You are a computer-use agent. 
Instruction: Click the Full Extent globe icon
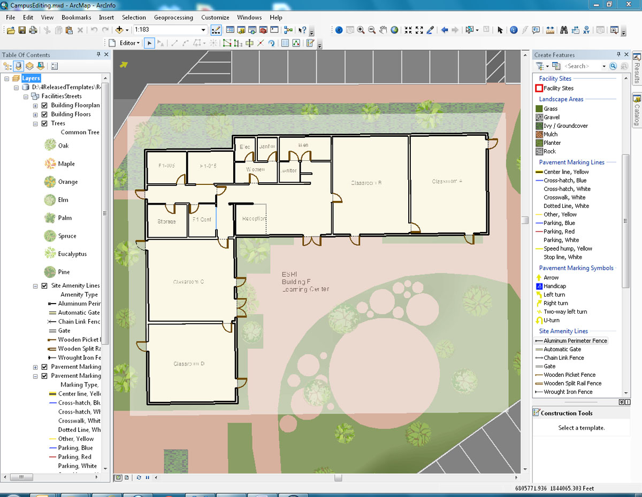(x=394, y=30)
